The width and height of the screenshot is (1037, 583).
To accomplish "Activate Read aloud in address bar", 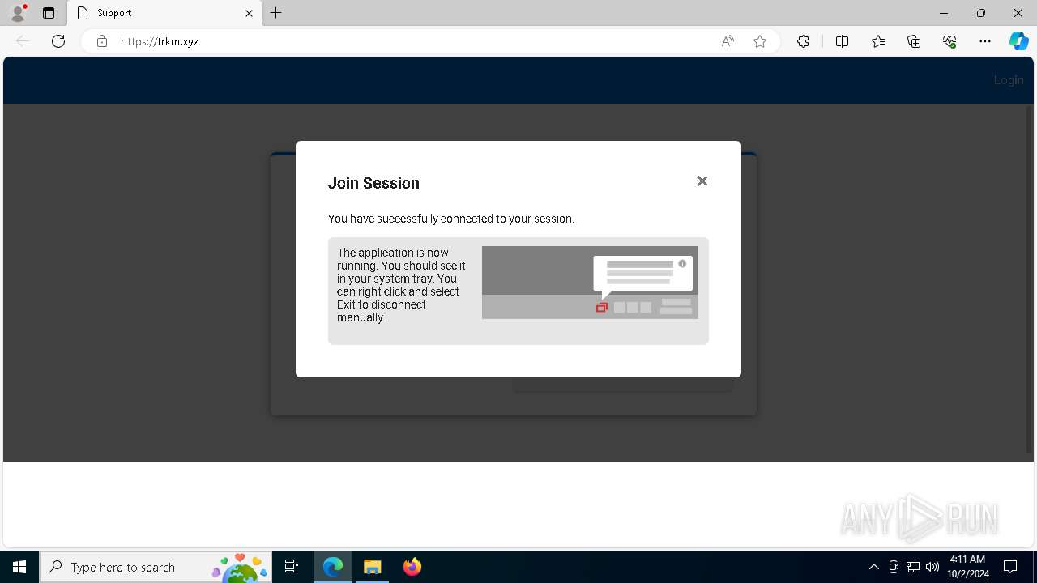I will tap(728, 41).
